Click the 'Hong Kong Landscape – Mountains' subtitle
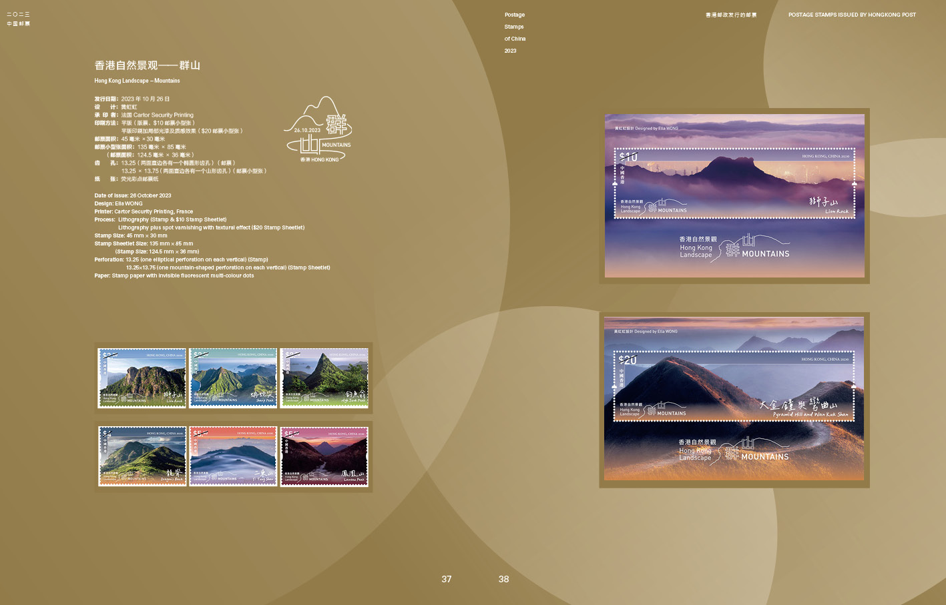The width and height of the screenshot is (946, 605). tap(137, 81)
